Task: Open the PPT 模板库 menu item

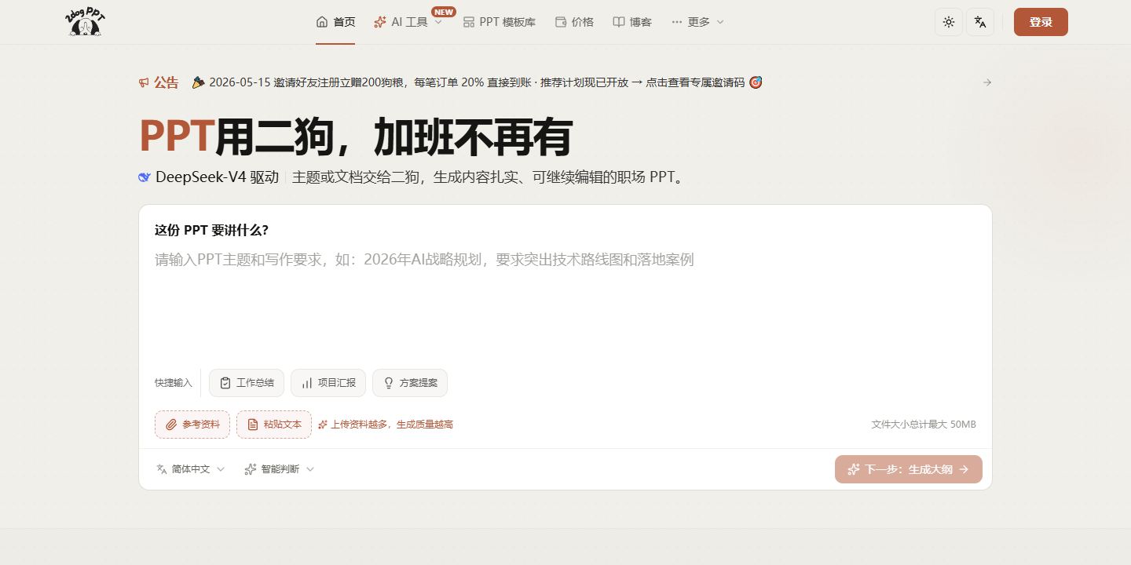Action: point(500,22)
